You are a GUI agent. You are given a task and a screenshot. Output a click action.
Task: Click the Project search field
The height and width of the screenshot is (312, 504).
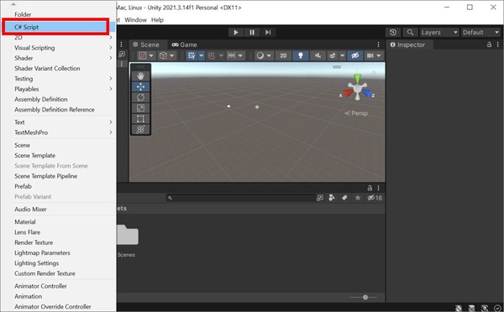(240, 198)
